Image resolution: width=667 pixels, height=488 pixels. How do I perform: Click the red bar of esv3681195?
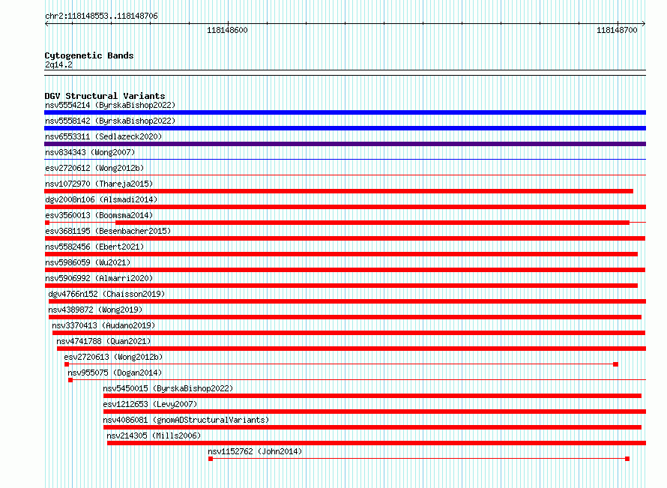point(345,238)
